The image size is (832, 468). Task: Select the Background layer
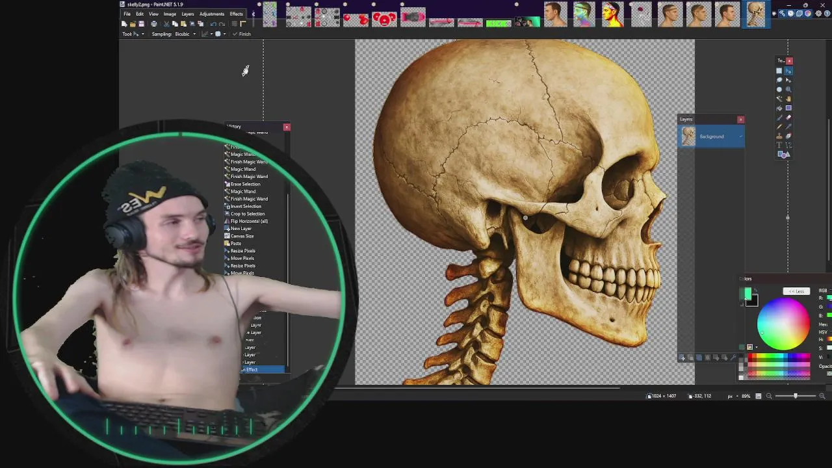coord(712,136)
